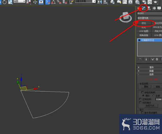Apply the 挤出 extrude modifier button
This screenshot has height=134, width=162.
coord(144,23)
